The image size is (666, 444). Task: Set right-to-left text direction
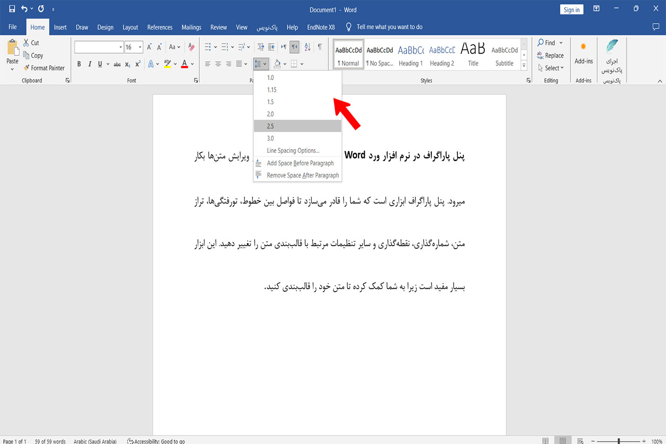[x=294, y=47]
